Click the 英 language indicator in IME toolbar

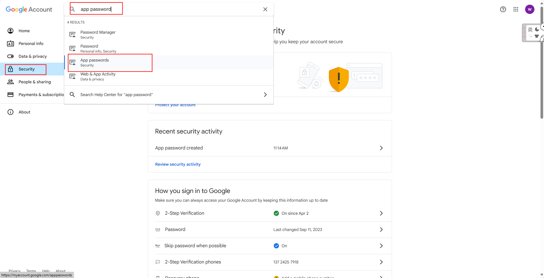[x=530, y=30]
